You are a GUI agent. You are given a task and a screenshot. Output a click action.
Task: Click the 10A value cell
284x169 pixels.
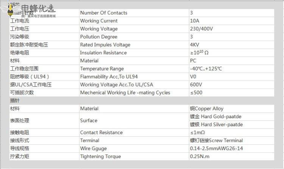(194, 21)
